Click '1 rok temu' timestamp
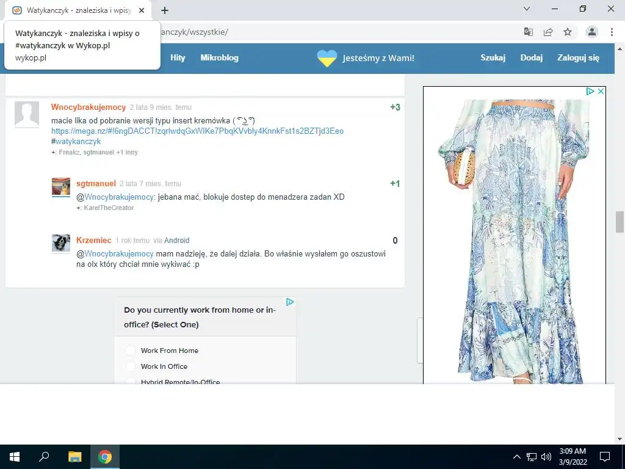The height and width of the screenshot is (469, 625). click(x=132, y=241)
